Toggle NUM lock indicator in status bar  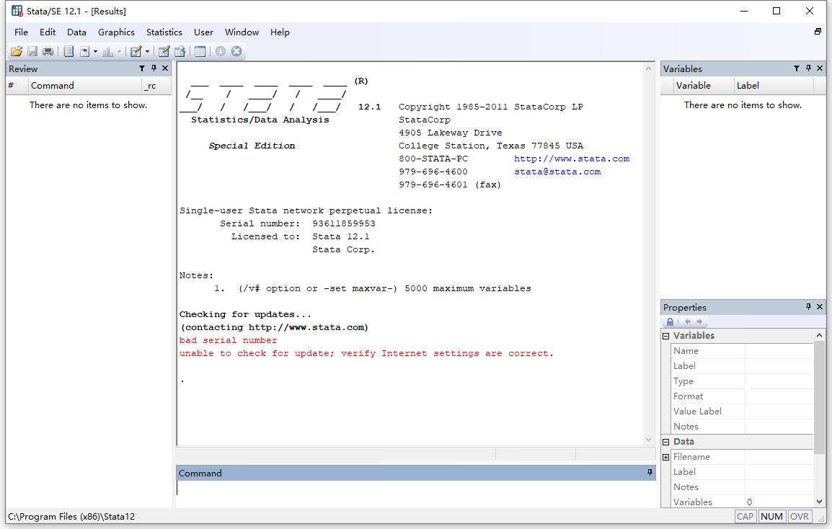click(x=771, y=516)
